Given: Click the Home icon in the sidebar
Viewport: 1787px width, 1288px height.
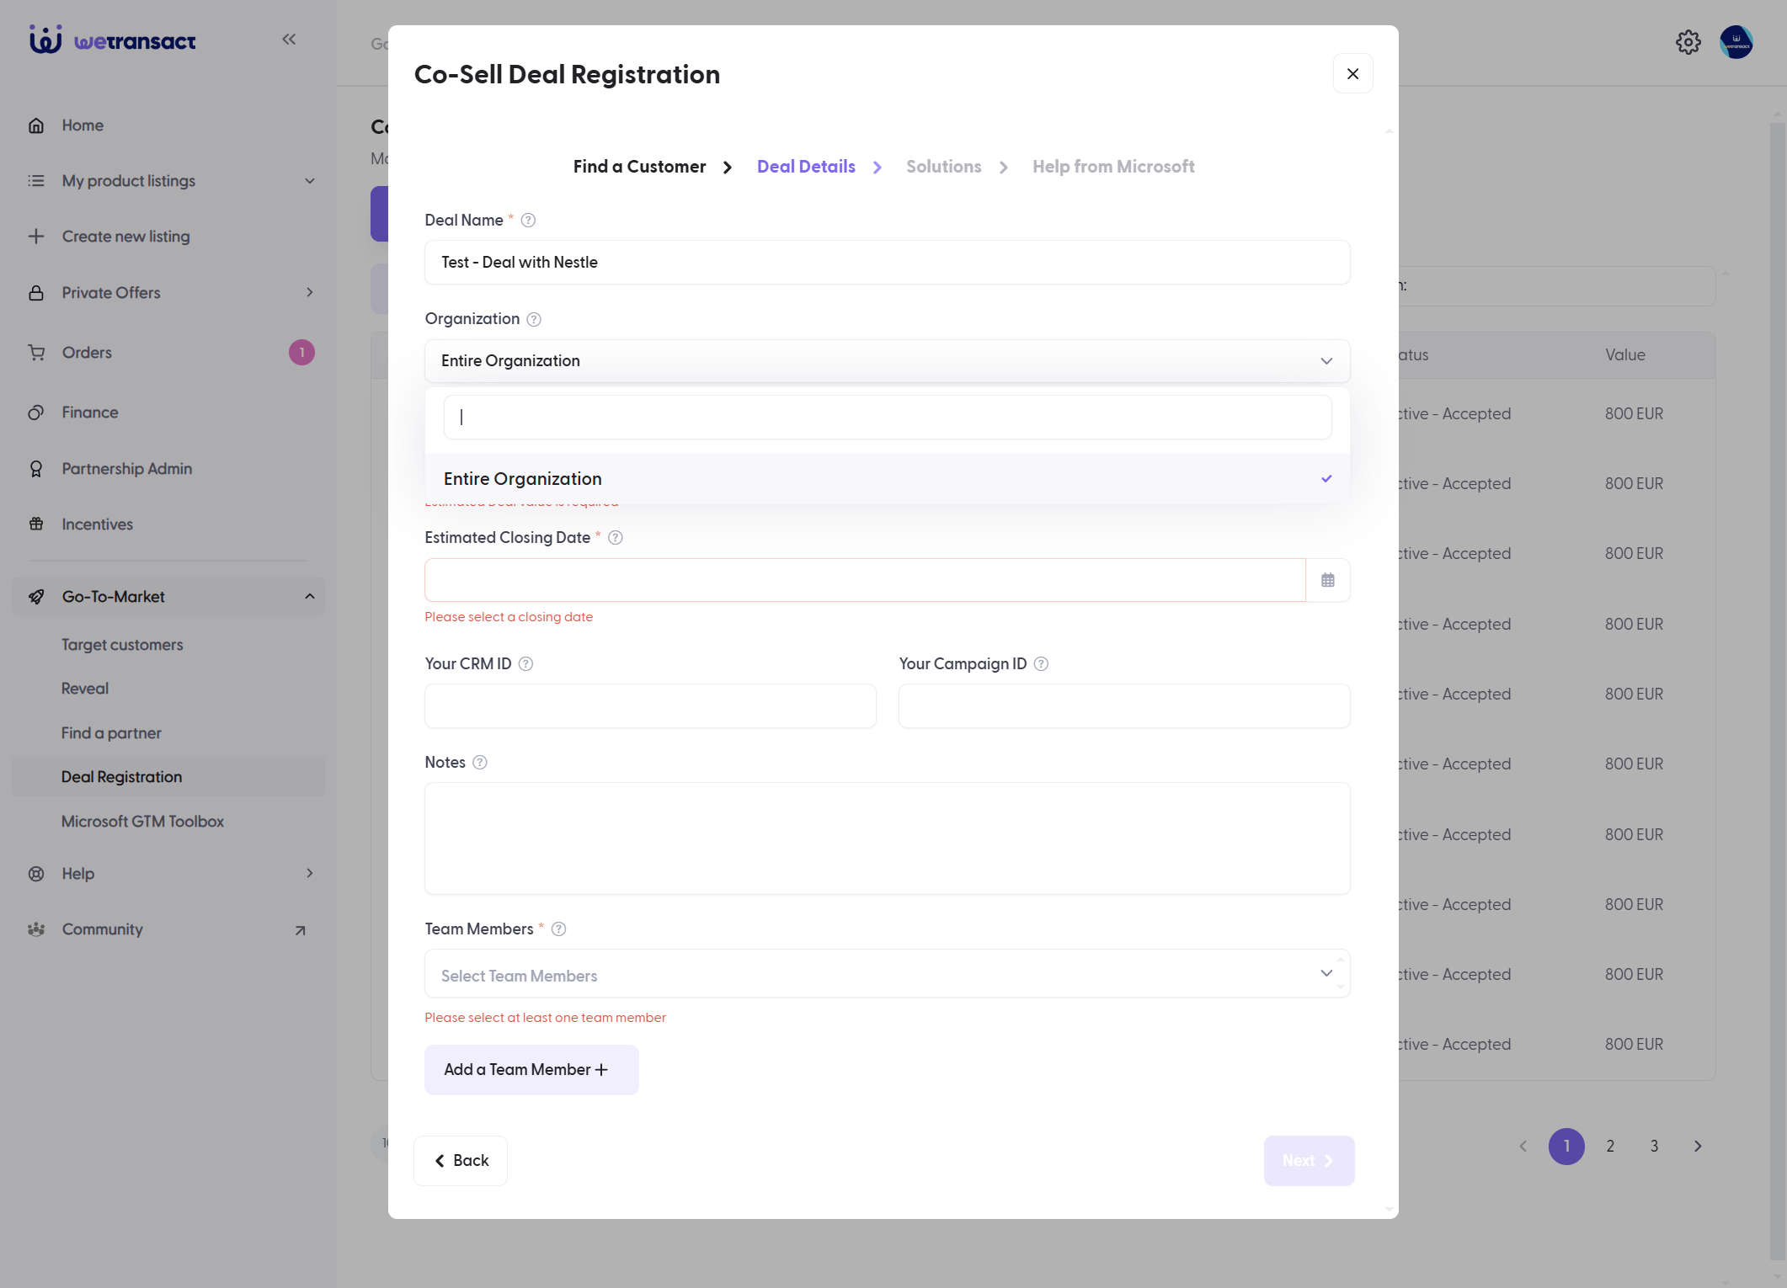Looking at the screenshot, I should (36, 125).
